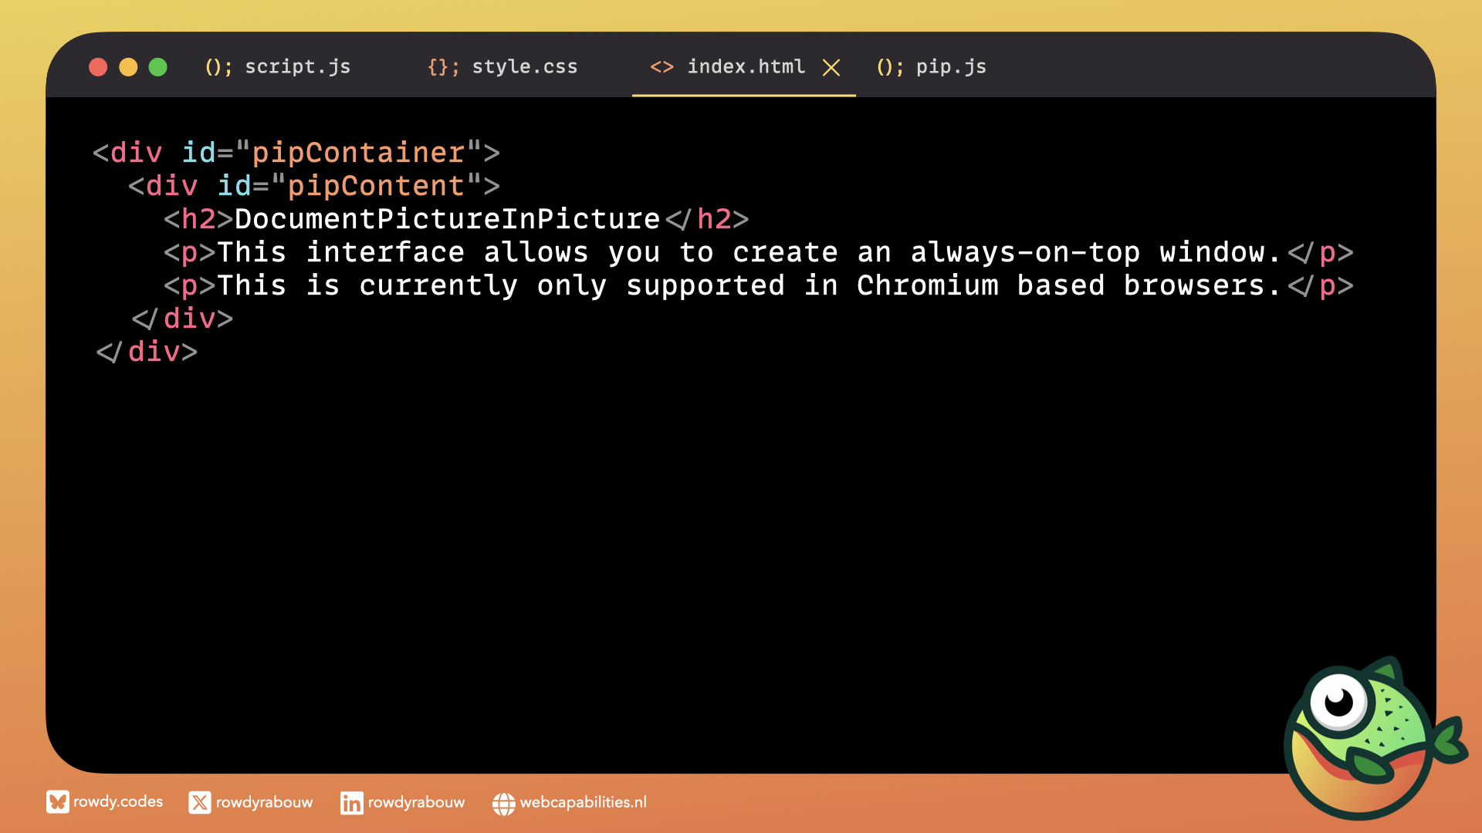This screenshot has width=1482, height=833.
Task: Open the rowdy.codes link
Action: tap(118, 802)
